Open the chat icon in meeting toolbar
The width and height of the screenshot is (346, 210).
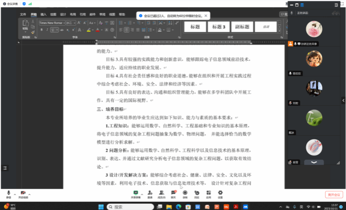173,193
